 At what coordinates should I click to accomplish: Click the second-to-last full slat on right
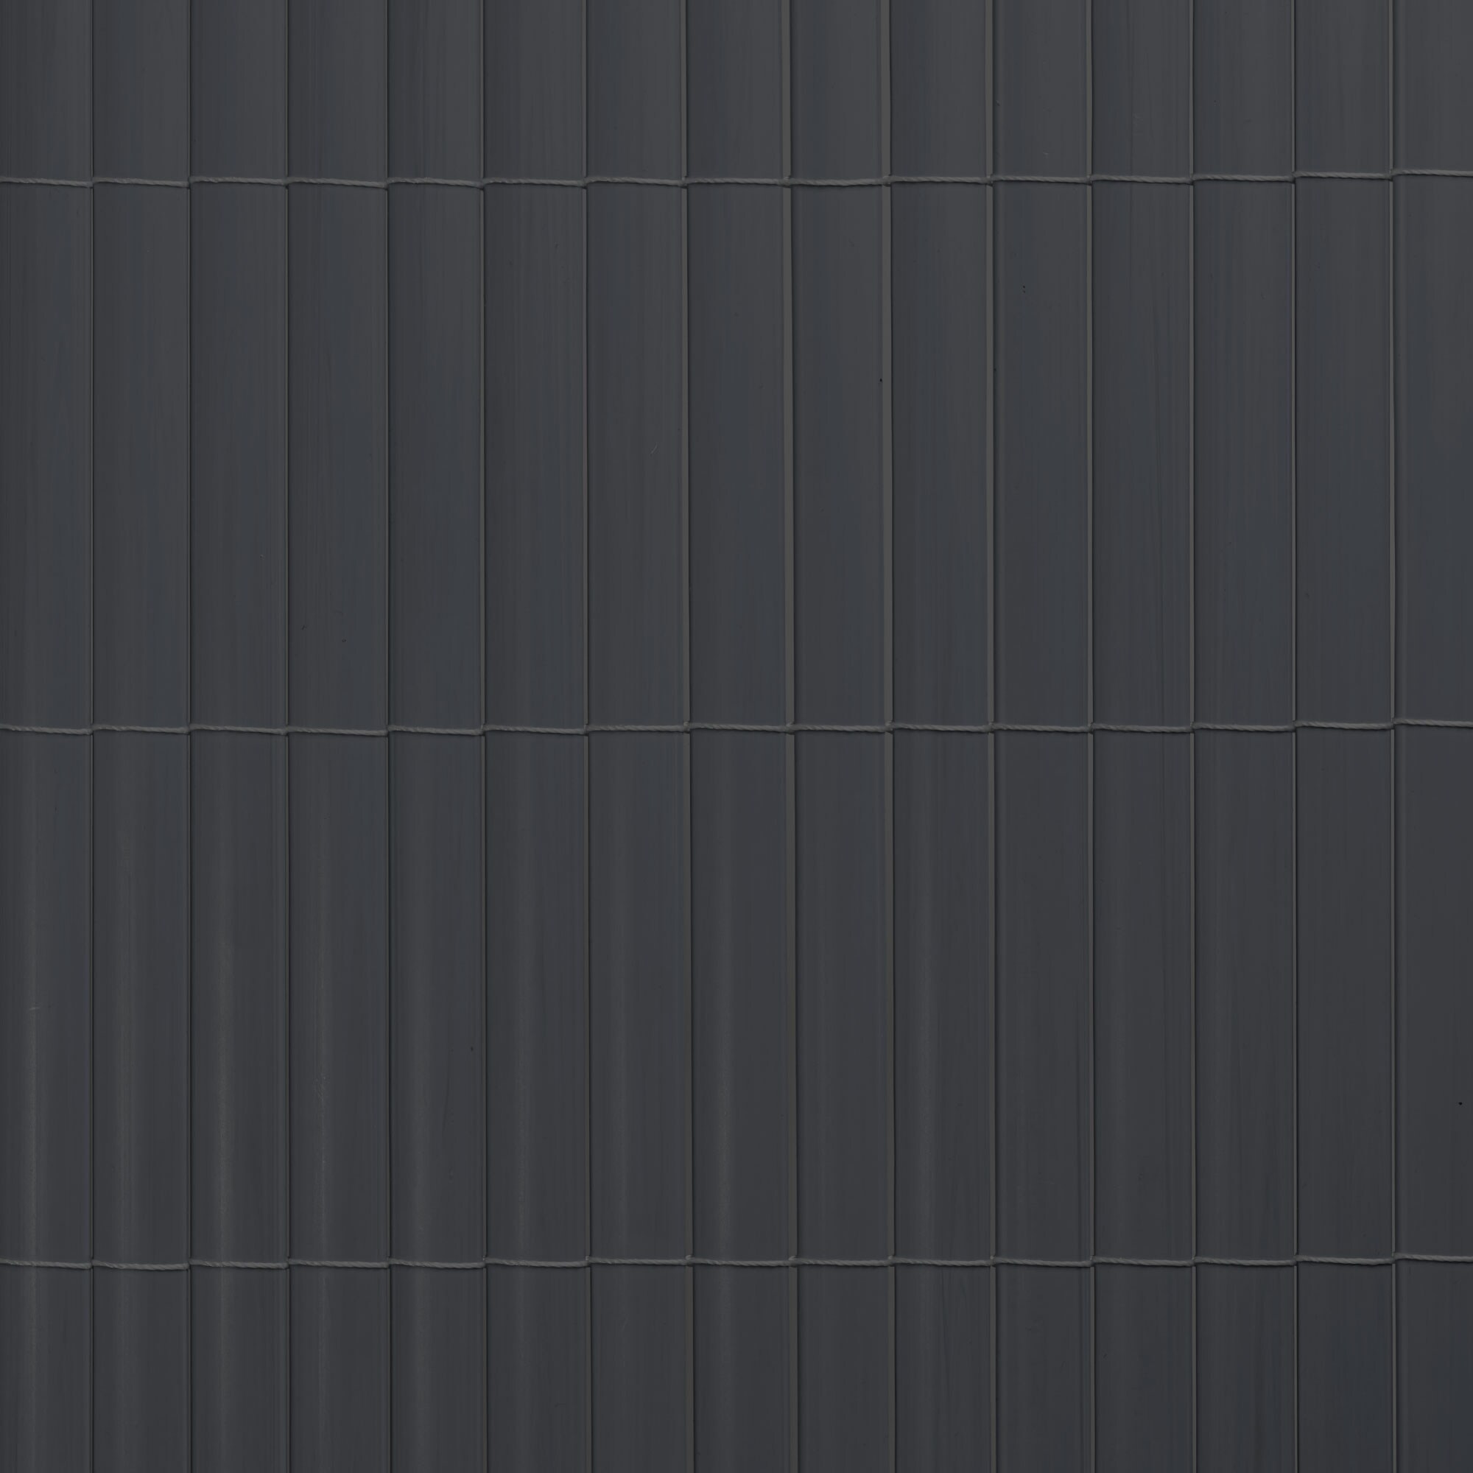tap(1243, 736)
